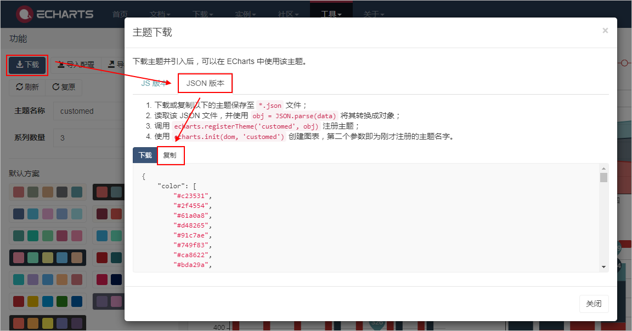Image resolution: width=632 pixels, height=331 pixels.
Task: Click the "#749f83" color value
Action: 191,245
